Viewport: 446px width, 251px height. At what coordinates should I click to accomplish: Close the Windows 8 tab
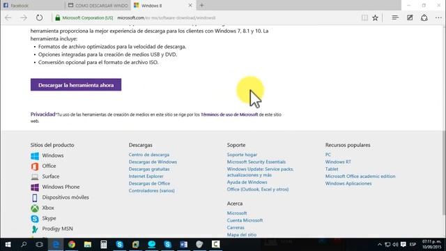[x=190, y=5]
